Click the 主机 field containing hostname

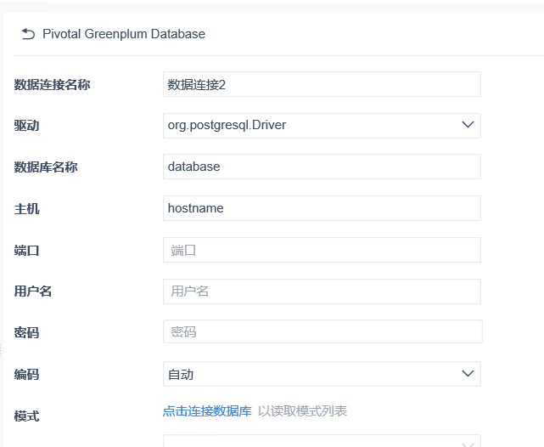(322, 208)
